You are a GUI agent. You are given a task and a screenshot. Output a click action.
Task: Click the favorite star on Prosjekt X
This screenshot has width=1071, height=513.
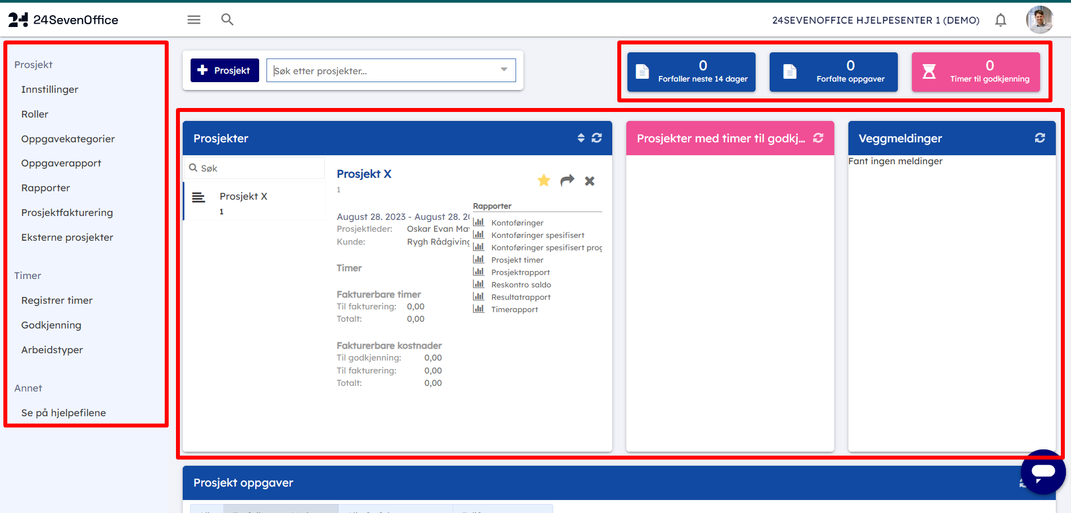(x=544, y=181)
